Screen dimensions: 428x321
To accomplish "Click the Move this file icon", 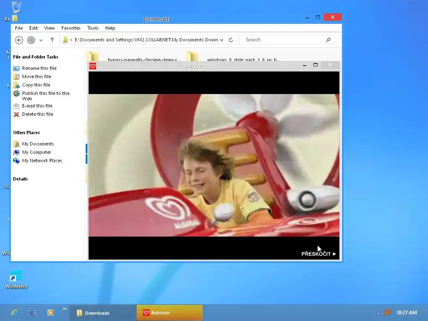I will [16, 77].
